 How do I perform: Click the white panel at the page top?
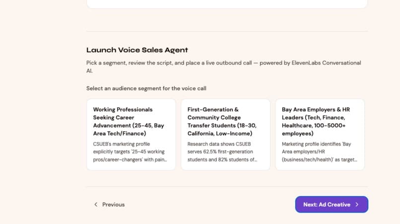227,4
